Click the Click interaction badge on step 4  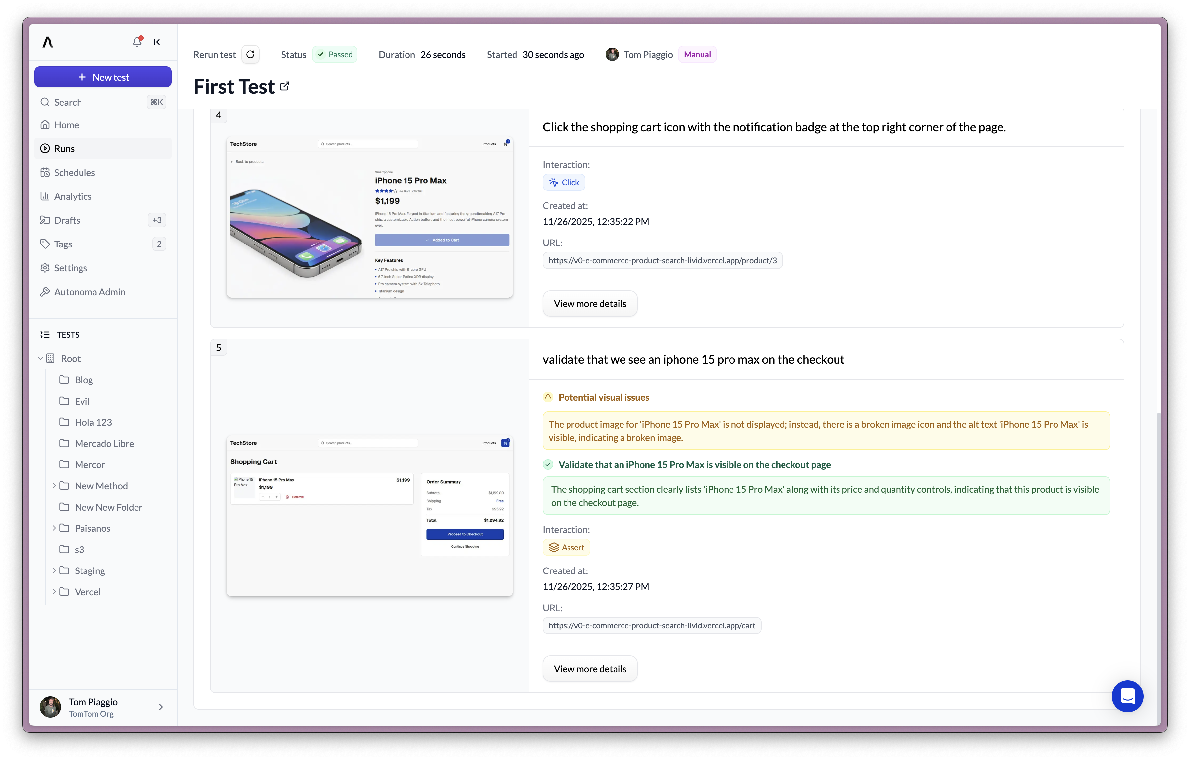point(564,182)
